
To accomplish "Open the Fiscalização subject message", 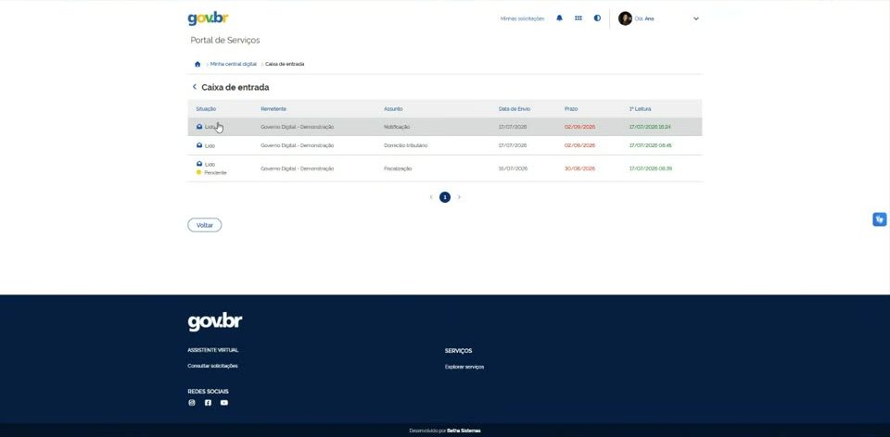I will click(x=398, y=169).
